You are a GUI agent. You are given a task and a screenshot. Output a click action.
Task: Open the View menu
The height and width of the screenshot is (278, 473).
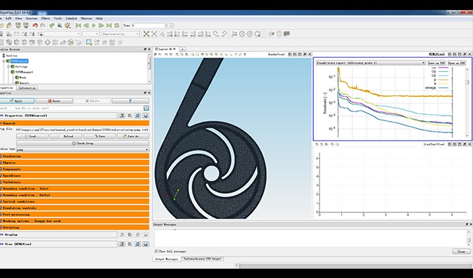click(19, 19)
